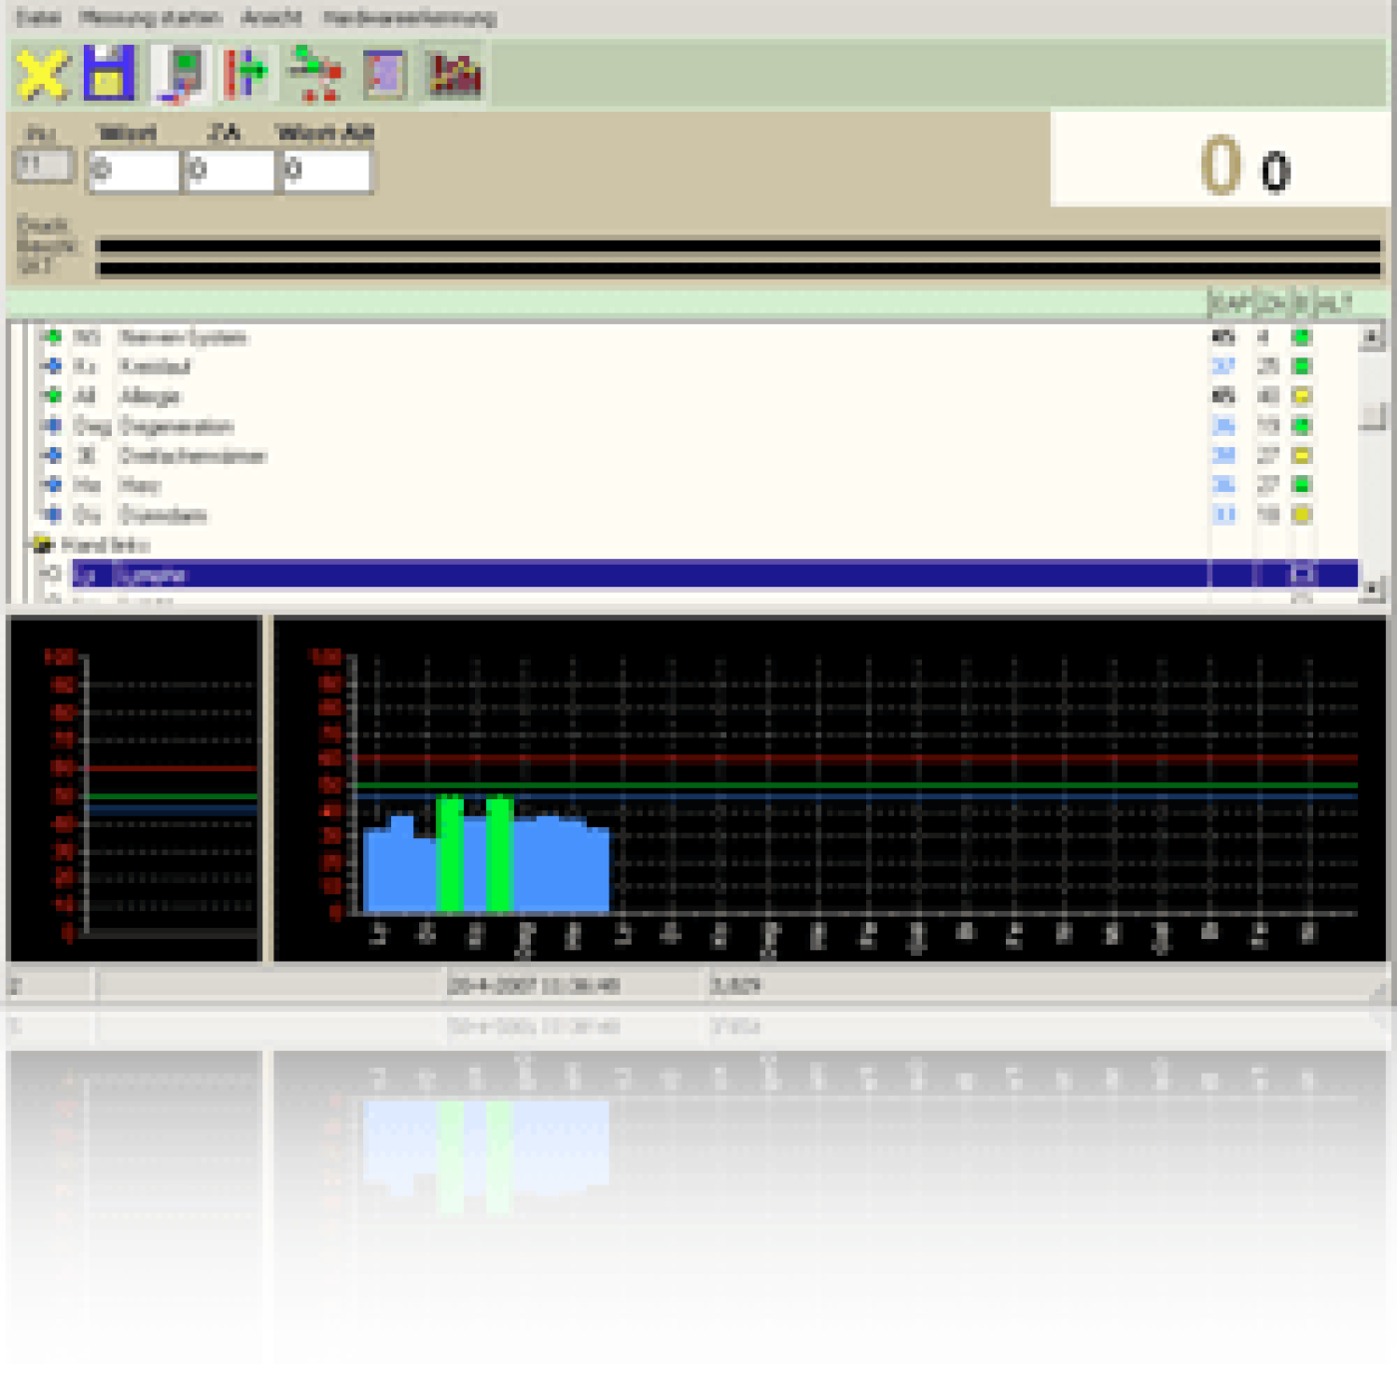Click Hardwareerkennung in the menu bar
Viewport: 1397px width, 1375px height.
pos(409,17)
